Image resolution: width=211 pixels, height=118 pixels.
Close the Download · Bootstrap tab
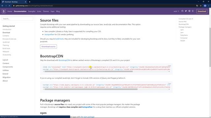(25, 2)
